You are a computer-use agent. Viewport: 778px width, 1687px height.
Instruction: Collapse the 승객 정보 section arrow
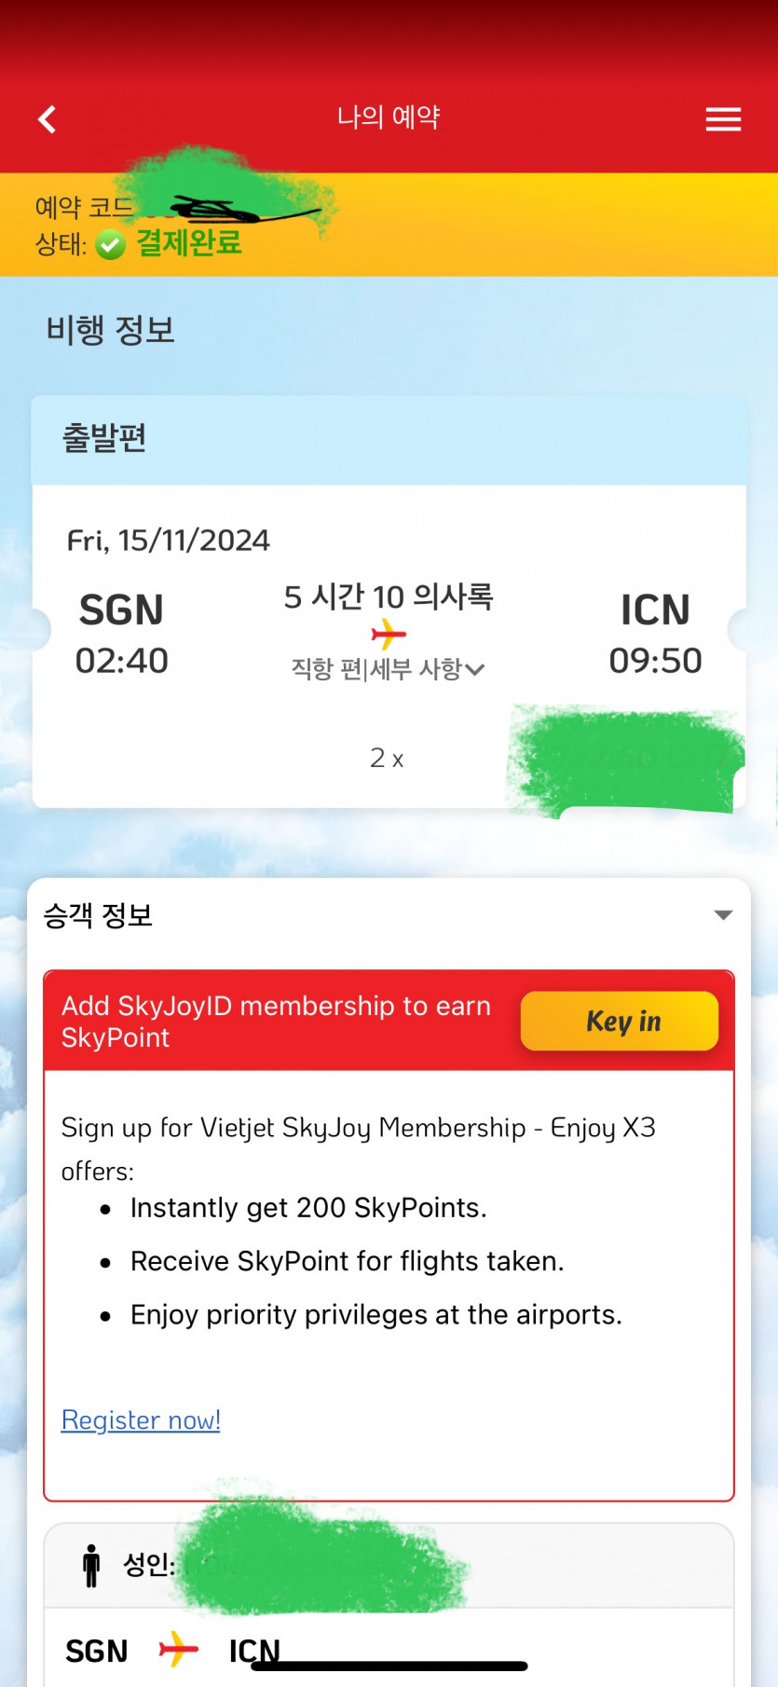coord(723,915)
